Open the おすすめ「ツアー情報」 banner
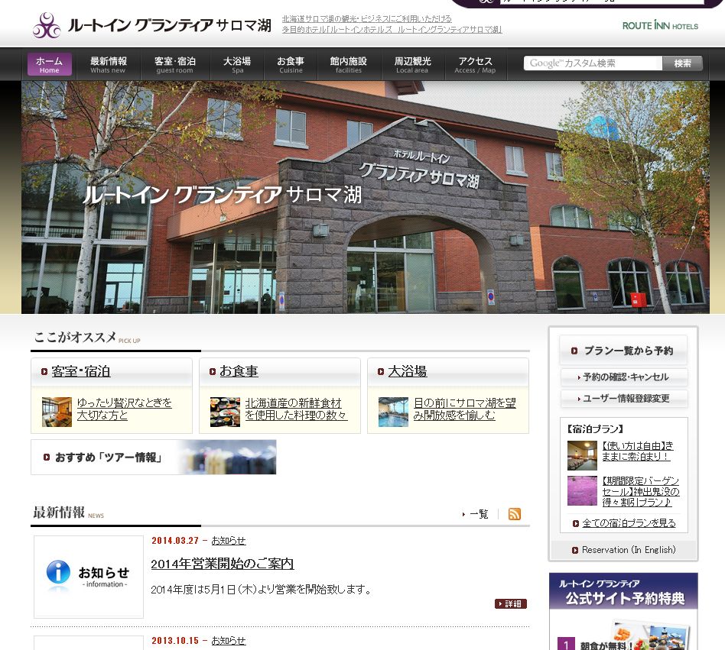 (x=154, y=457)
